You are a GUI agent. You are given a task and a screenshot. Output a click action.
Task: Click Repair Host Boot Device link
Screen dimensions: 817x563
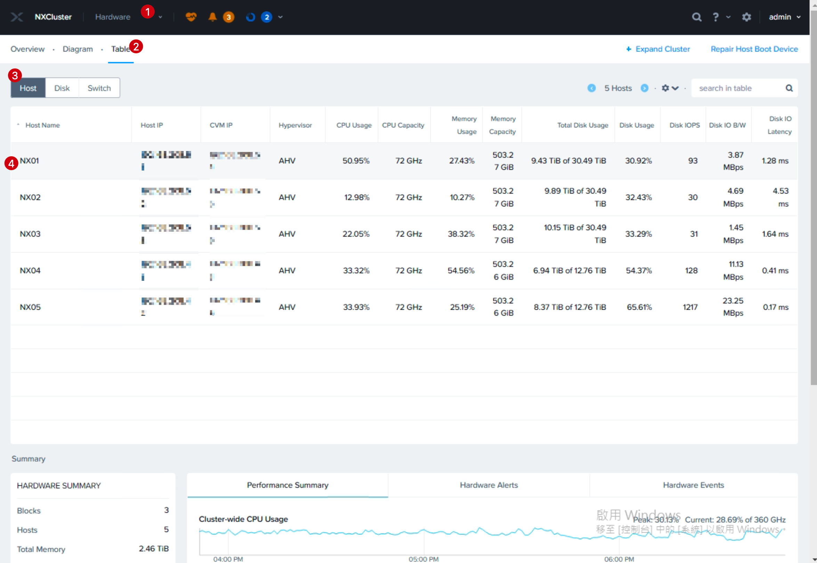(x=754, y=49)
